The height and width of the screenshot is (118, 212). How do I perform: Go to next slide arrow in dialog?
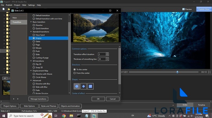pyautogui.click(x=18, y=99)
